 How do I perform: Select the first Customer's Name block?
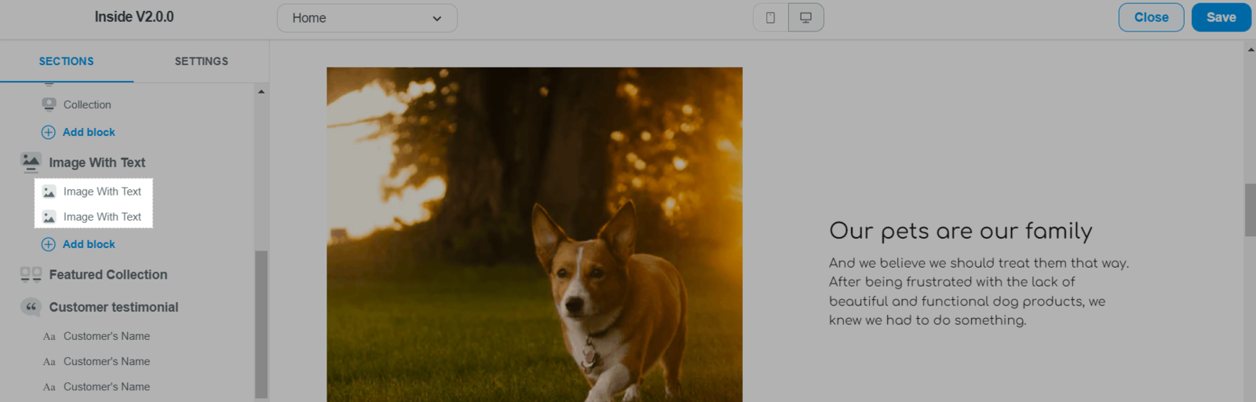click(107, 336)
